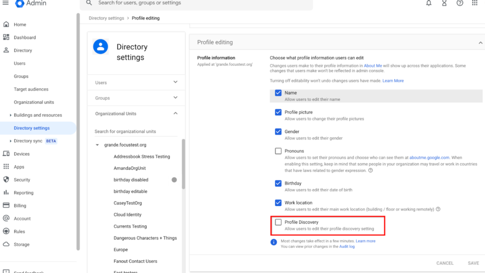
Task: Select Currents Testing org unit
Action: [130, 226]
